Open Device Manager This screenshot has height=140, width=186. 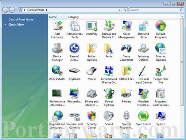coord(57,52)
